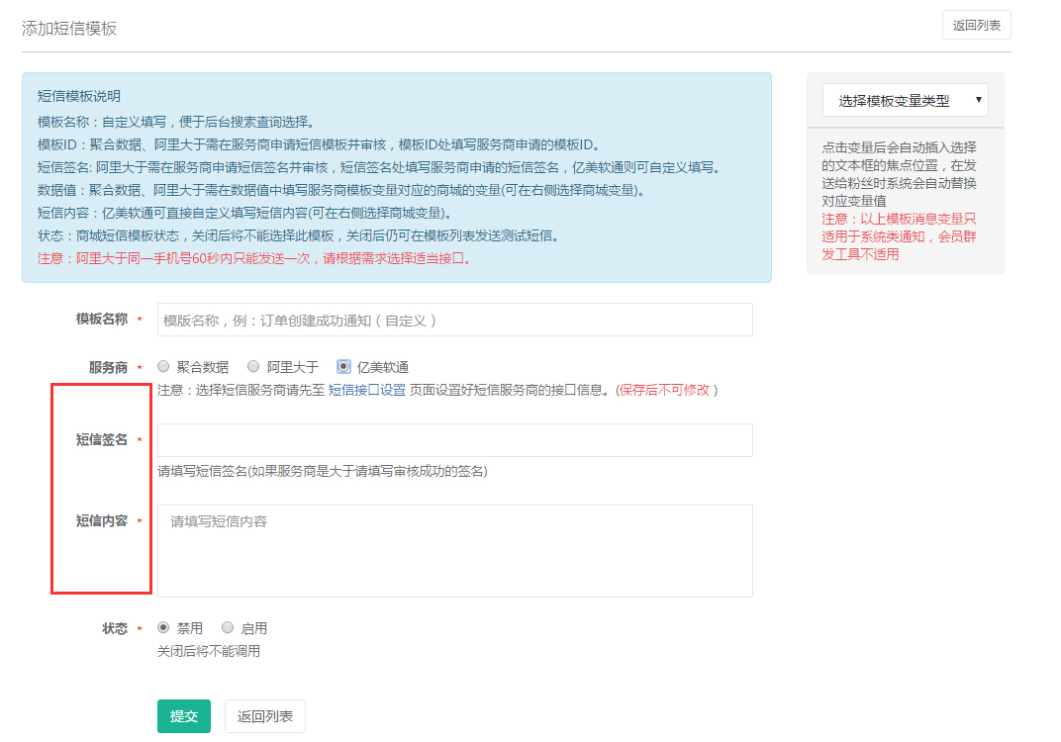This screenshot has height=742, width=1061.
Task: Select the 禁用 status option
Action: 164,626
